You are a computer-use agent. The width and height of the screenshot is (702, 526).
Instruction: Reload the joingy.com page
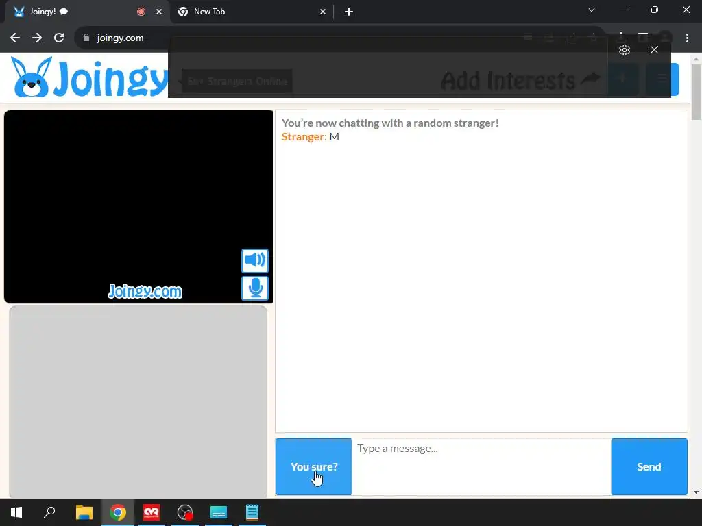coord(59,38)
